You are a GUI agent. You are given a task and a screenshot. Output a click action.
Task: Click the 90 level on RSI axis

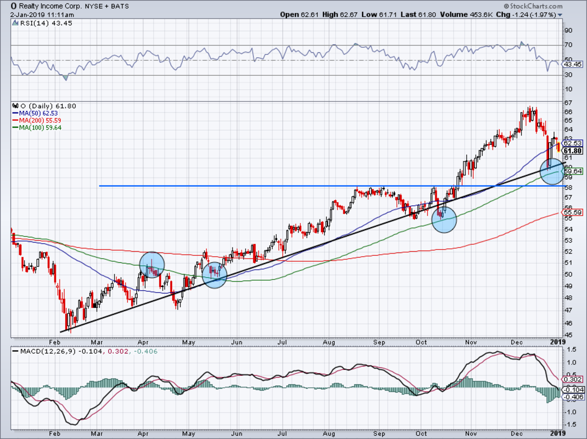(568, 30)
